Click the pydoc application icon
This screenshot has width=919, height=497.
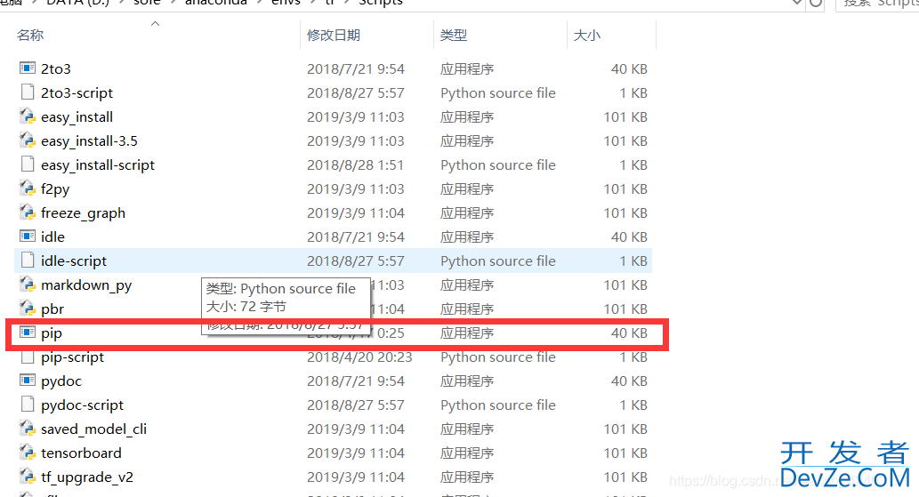[27, 381]
